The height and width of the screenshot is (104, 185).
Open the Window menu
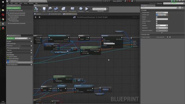pos(31,3)
